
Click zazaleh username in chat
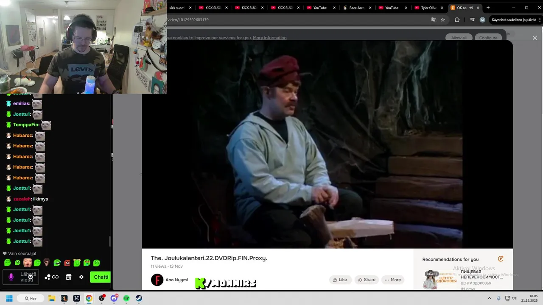[22, 199]
